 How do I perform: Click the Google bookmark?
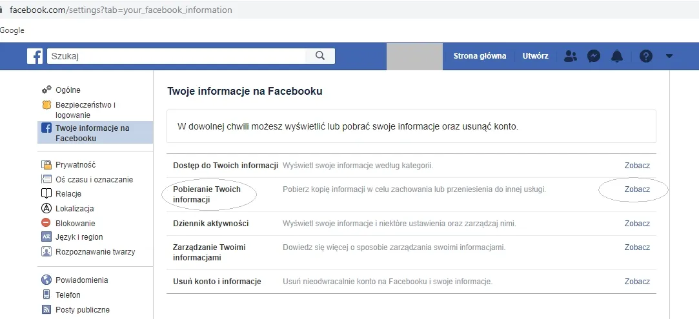12,30
